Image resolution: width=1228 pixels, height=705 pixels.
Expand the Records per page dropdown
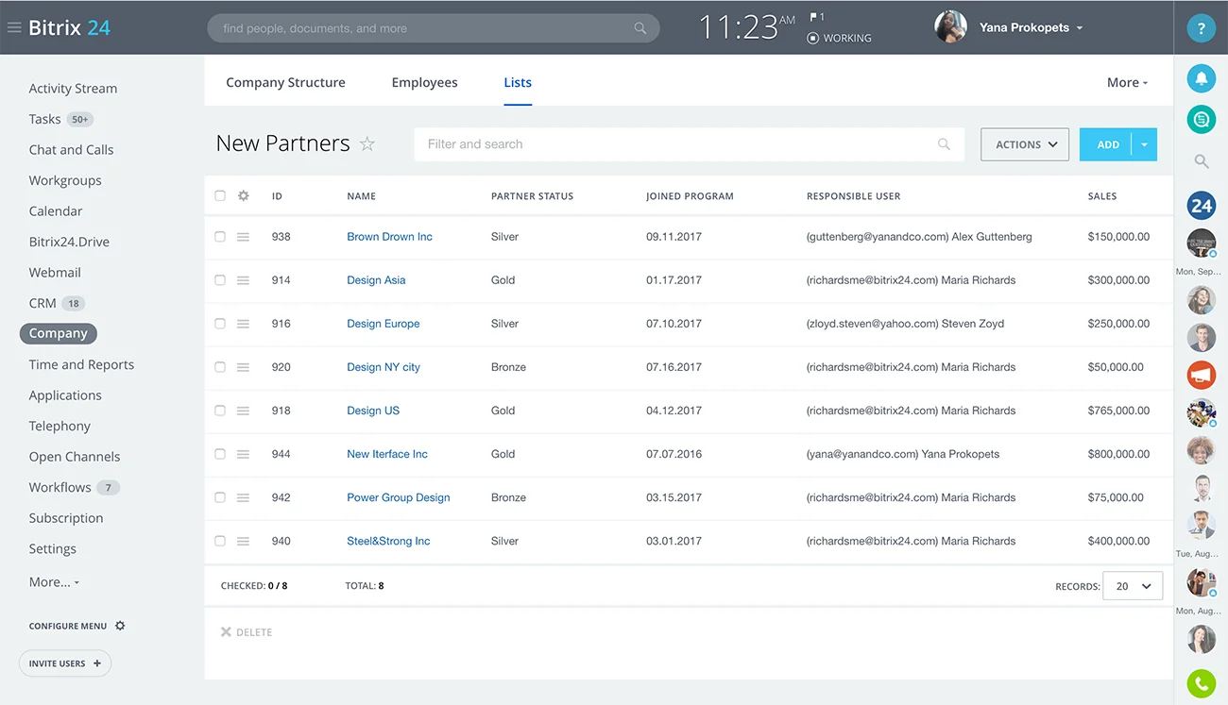click(1133, 586)
